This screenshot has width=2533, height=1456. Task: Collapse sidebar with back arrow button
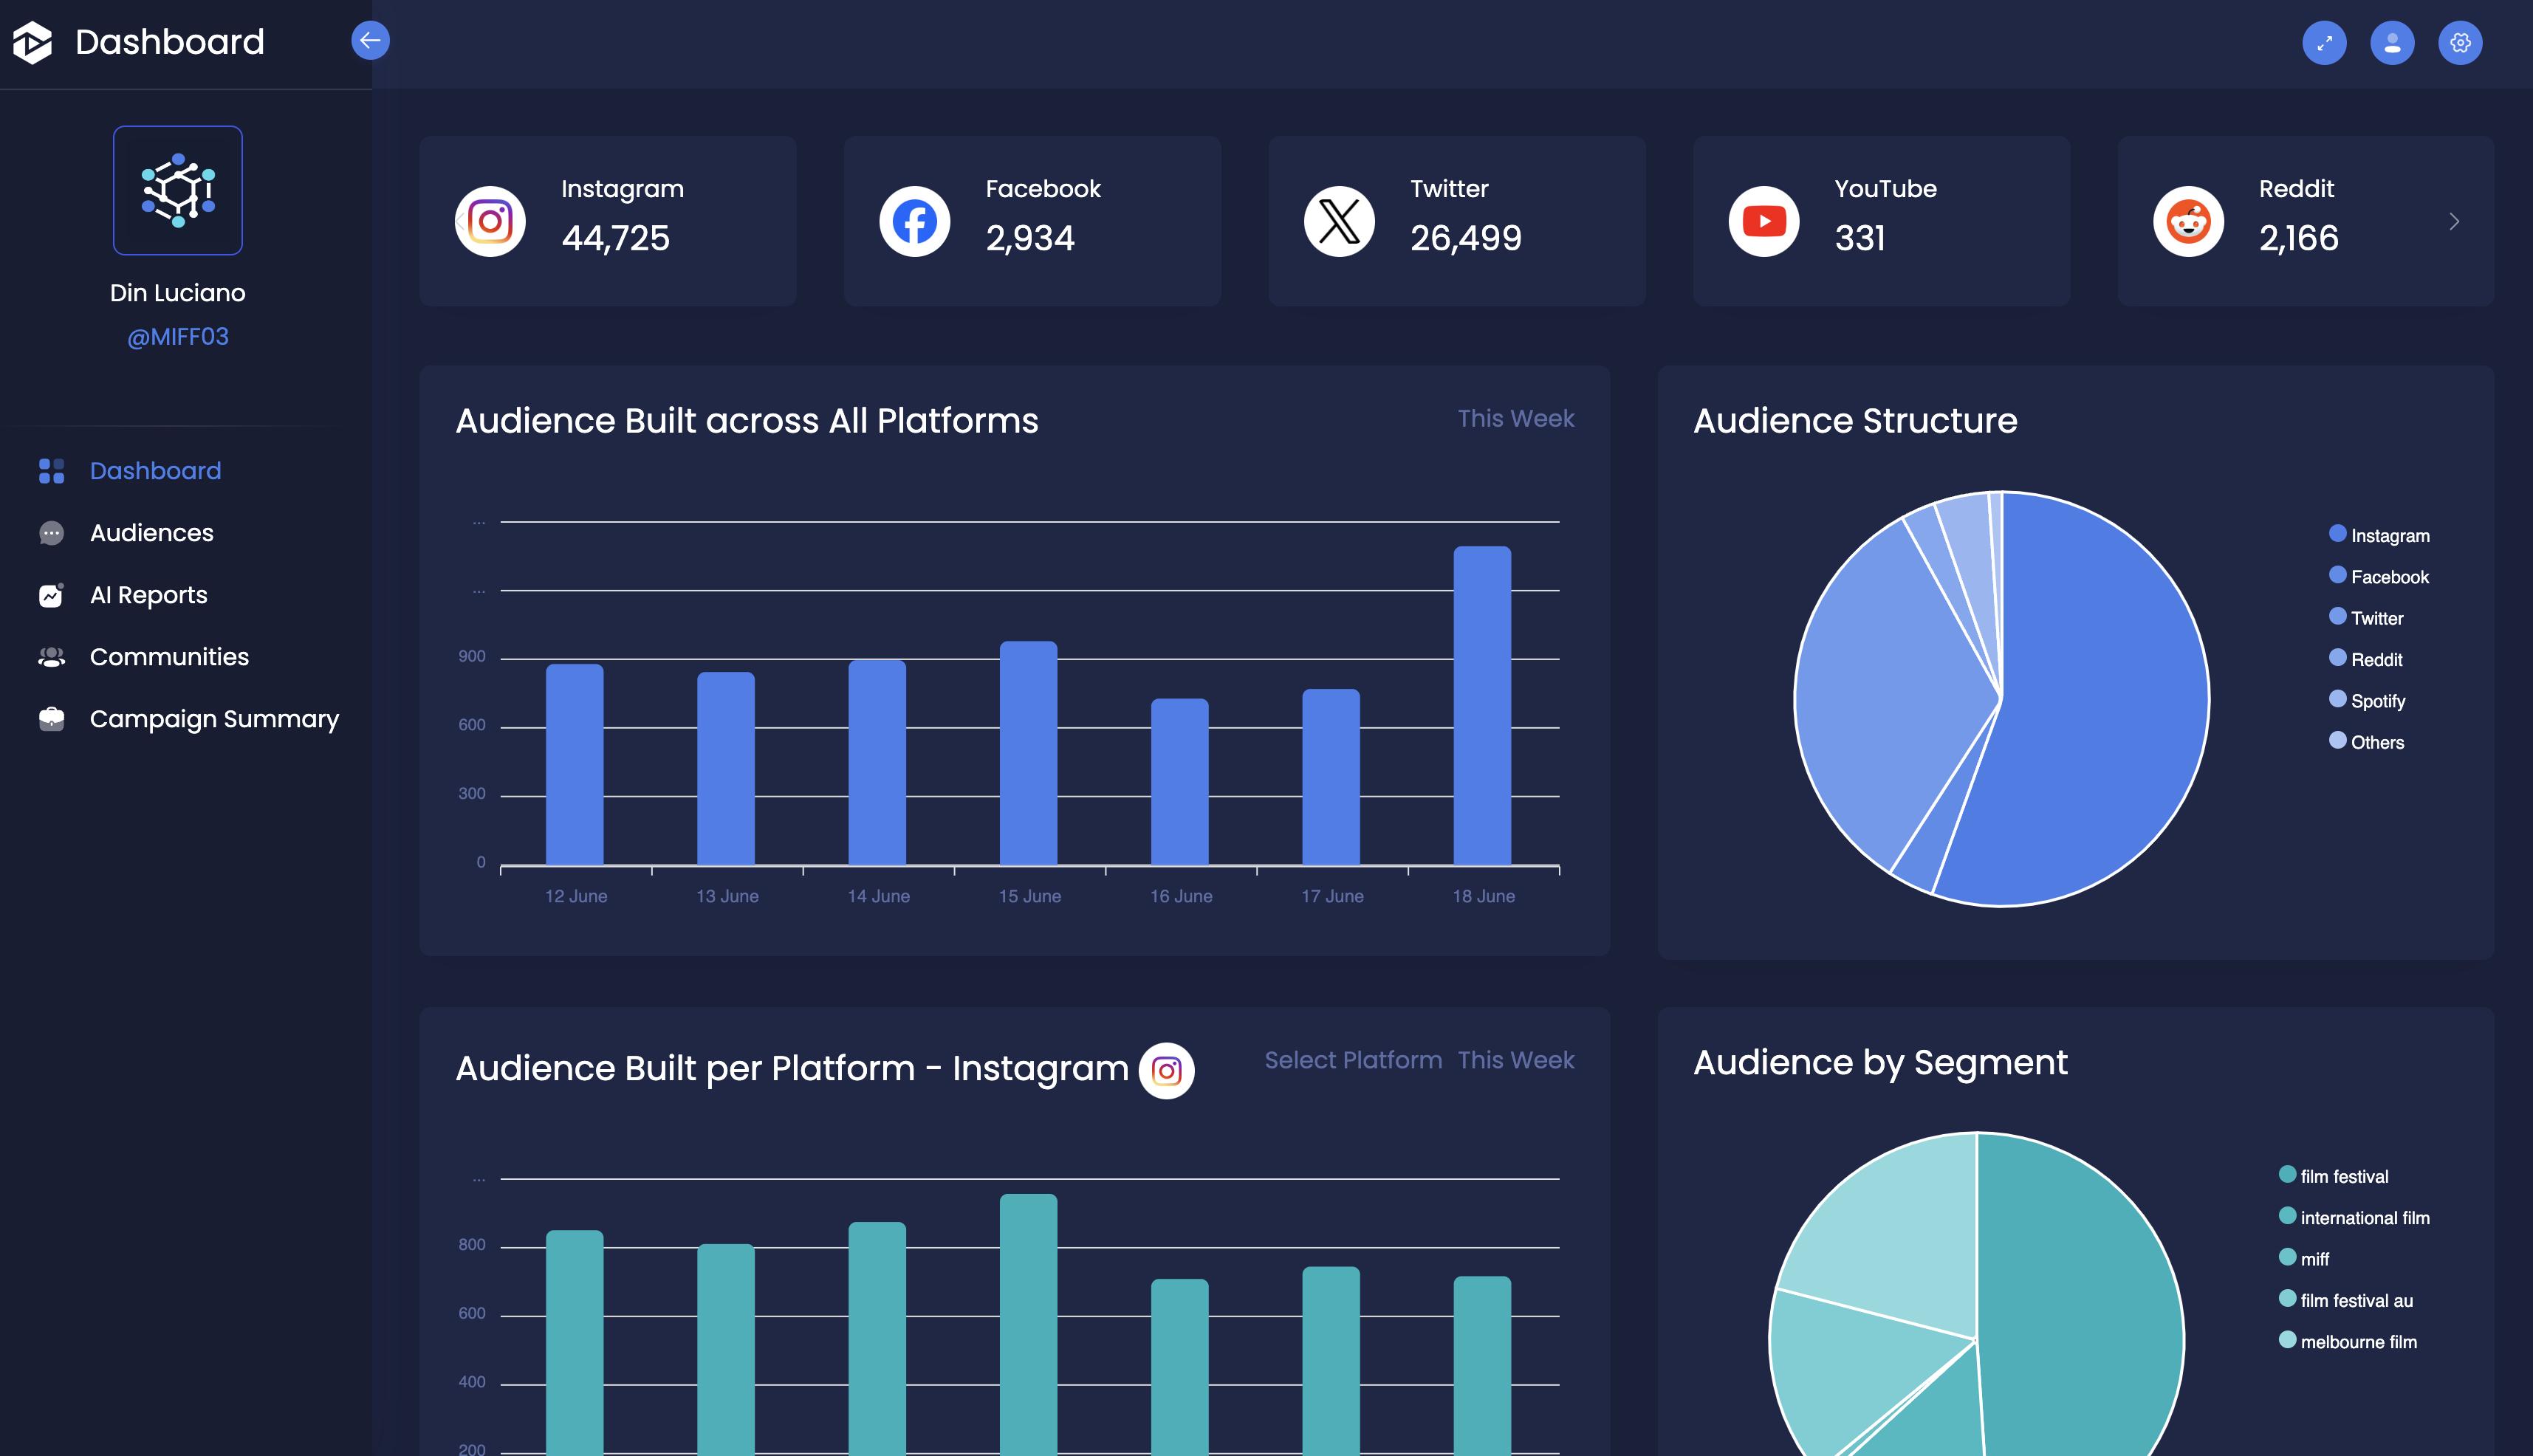click(x=370, y=41)
